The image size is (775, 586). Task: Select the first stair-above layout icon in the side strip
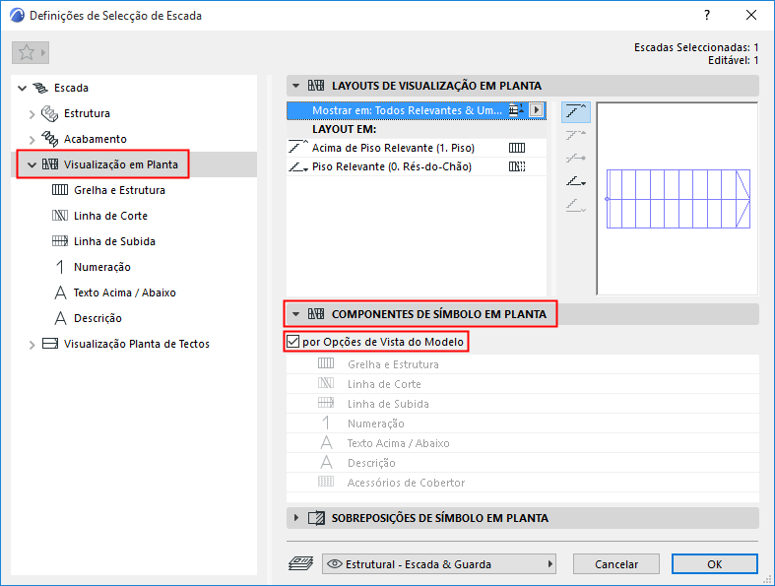[576, 112]
